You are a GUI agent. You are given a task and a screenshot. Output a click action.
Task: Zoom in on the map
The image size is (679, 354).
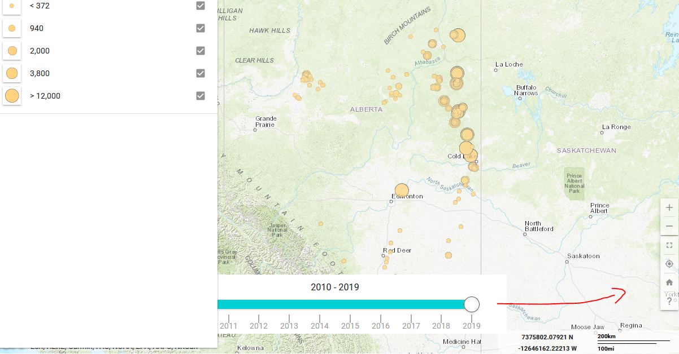click(669, 207)
